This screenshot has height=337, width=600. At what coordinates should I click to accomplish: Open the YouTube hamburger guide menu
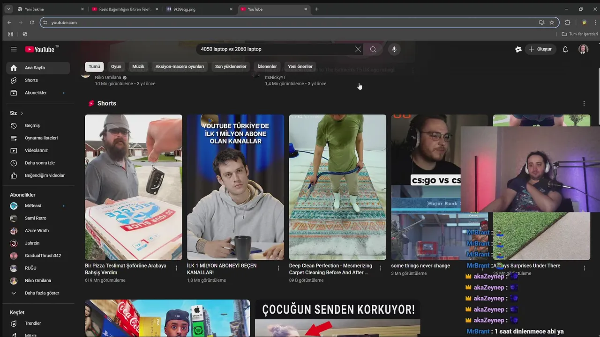[14, 49]
